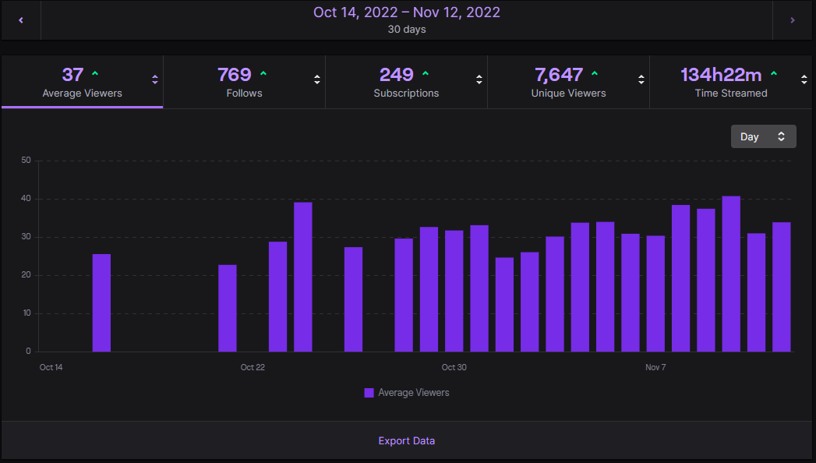Screen dimensions: 816x463
Task: Open metric selector arrows on Follows
Action: (317, 80)
